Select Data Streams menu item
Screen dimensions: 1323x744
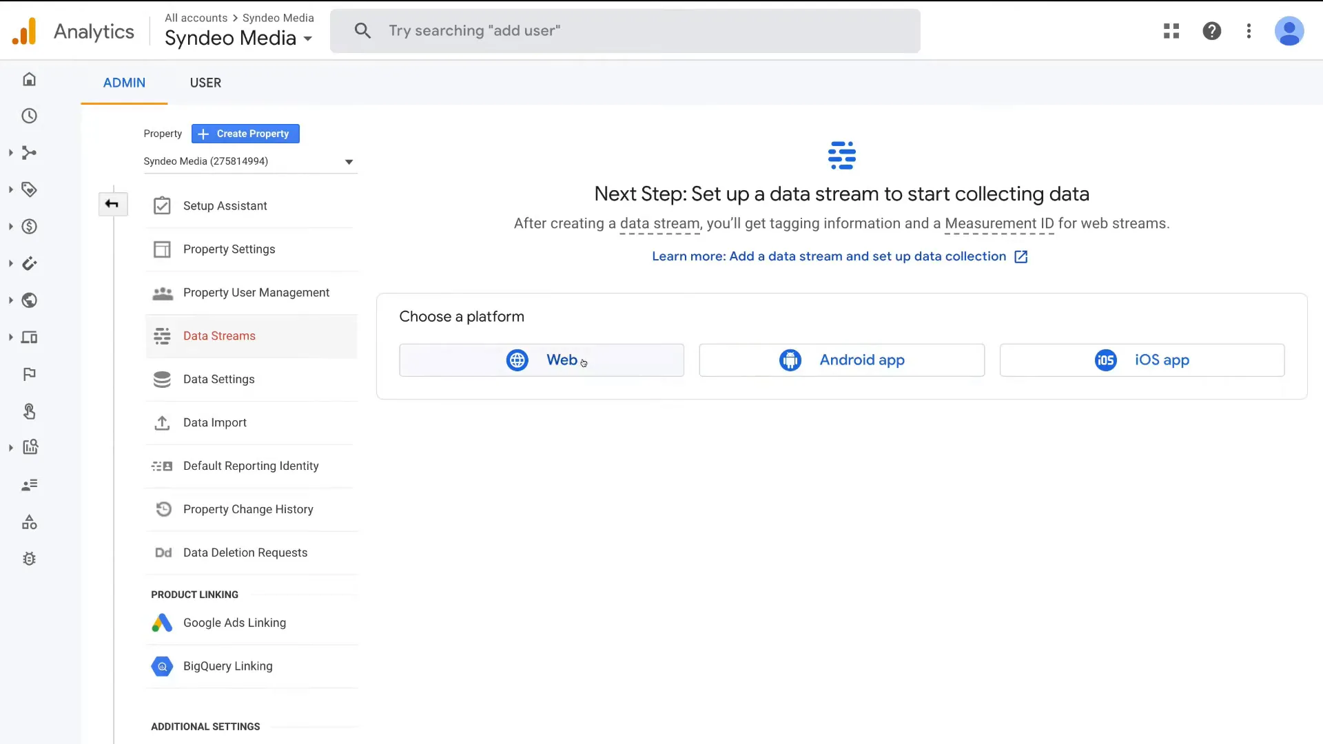pos(252,336)
